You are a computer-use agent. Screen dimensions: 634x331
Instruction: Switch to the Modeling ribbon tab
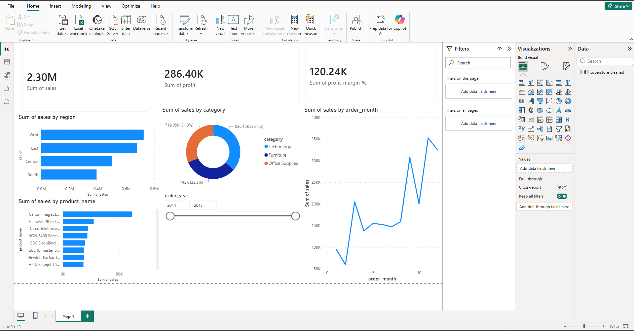pos(81,6)
